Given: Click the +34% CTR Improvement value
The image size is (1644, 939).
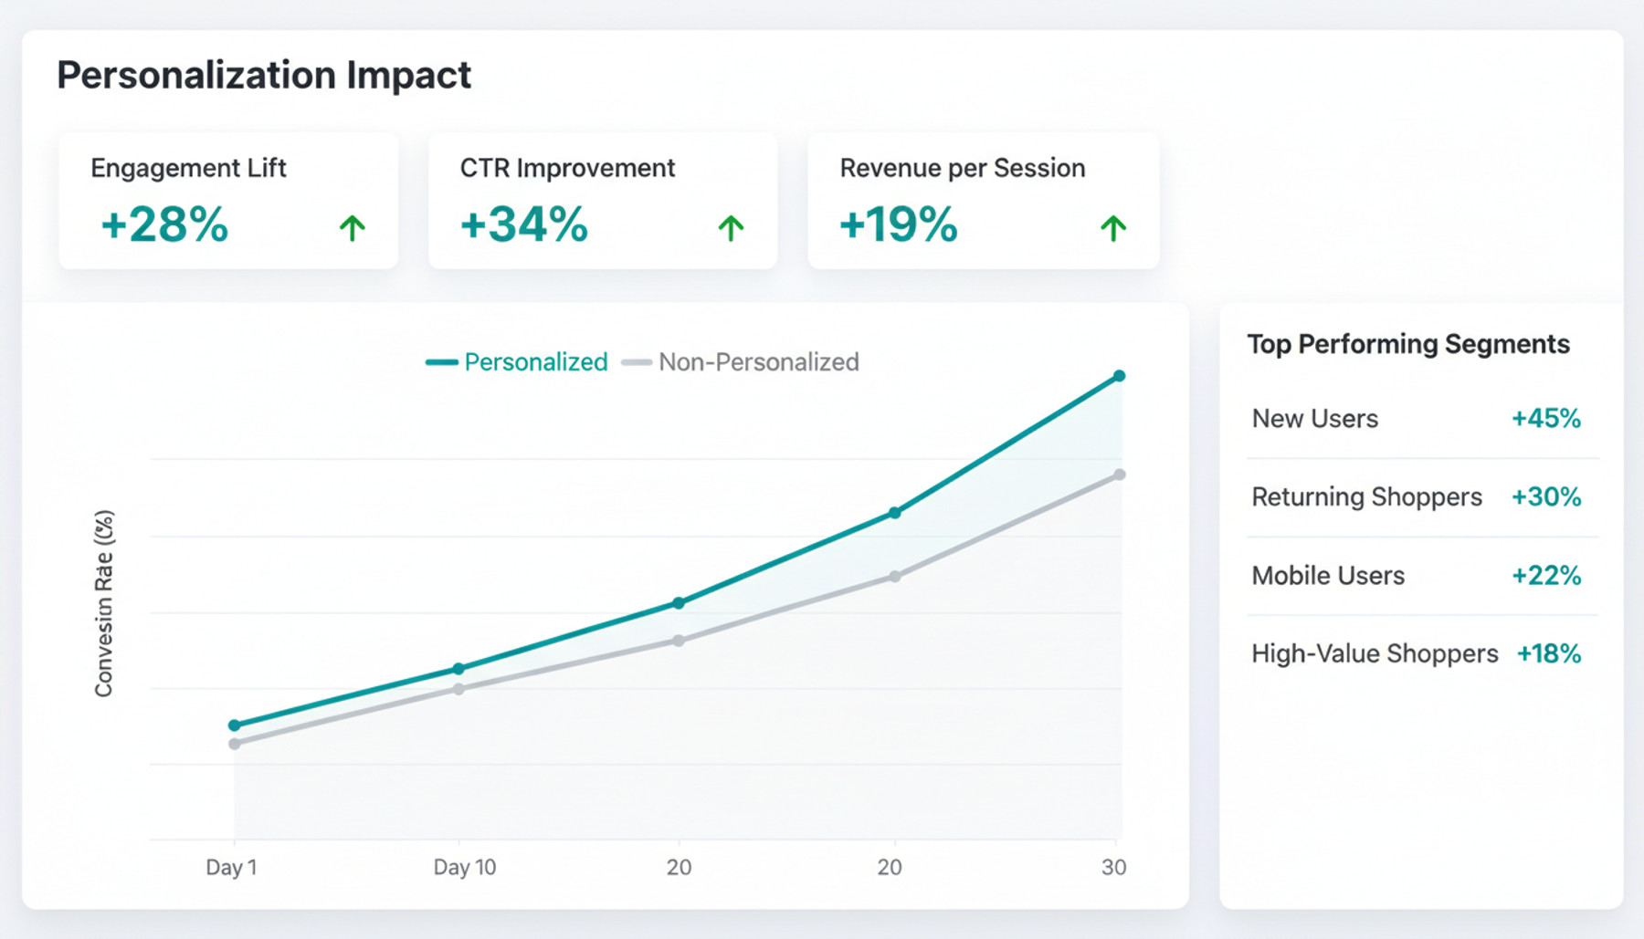Looking at the screenshot, I should (x=524, y=224).
